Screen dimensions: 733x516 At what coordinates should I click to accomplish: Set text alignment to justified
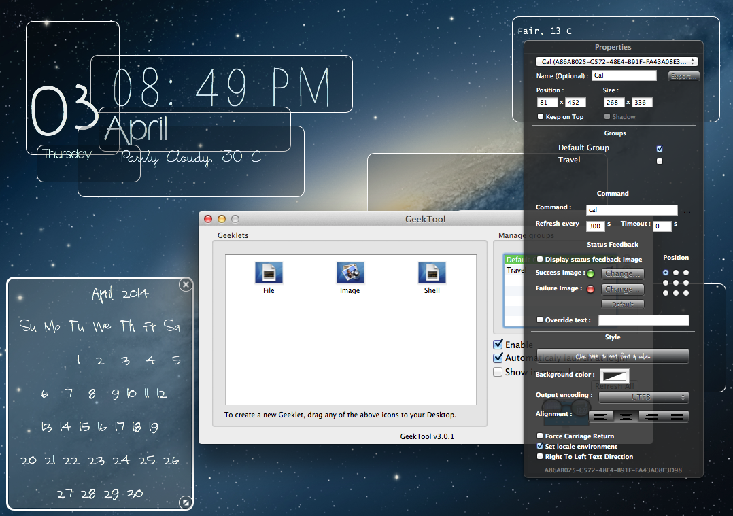677,416
